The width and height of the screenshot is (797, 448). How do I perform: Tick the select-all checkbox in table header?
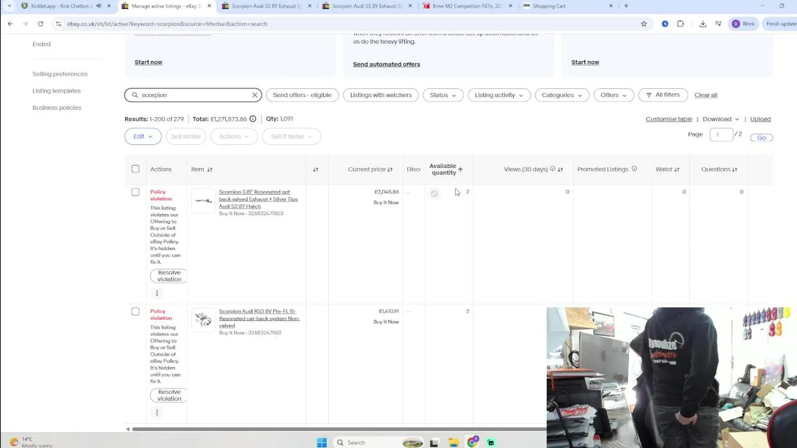135,169
